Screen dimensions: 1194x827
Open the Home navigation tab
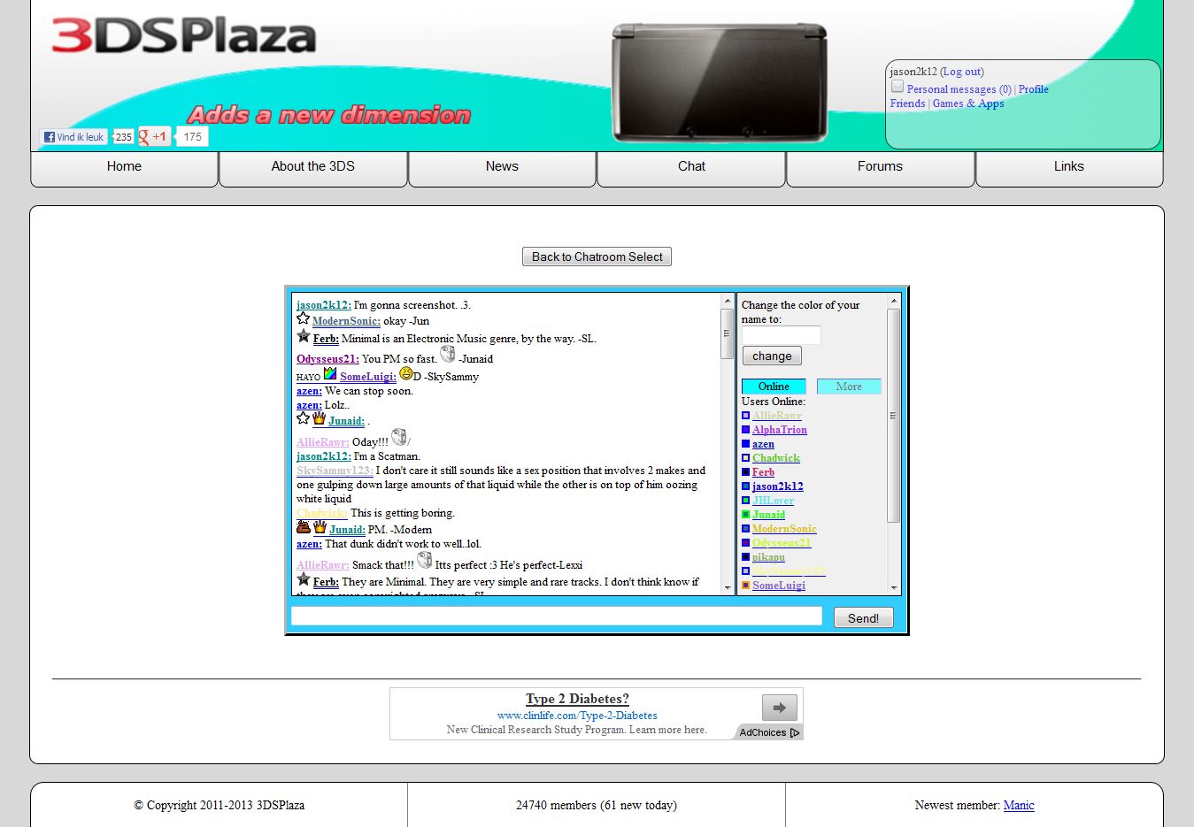pyautogui.click(x=124, y=169)
